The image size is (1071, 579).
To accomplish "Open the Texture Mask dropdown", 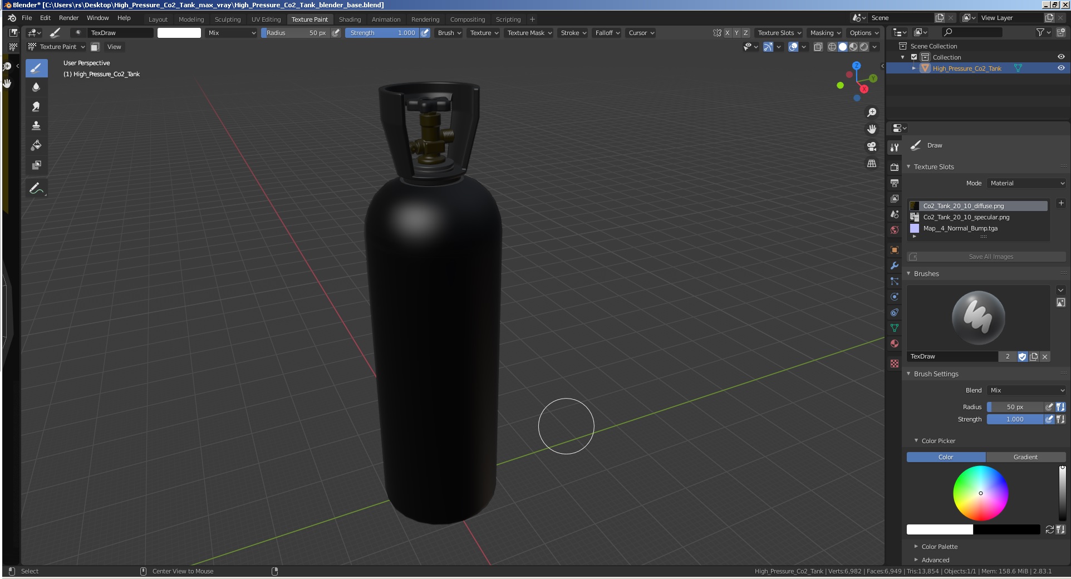I will (529, 33).
